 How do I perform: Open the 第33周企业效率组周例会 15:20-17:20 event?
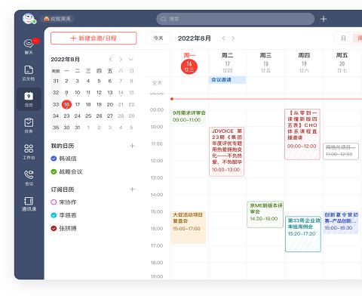[x=303, y=234]
